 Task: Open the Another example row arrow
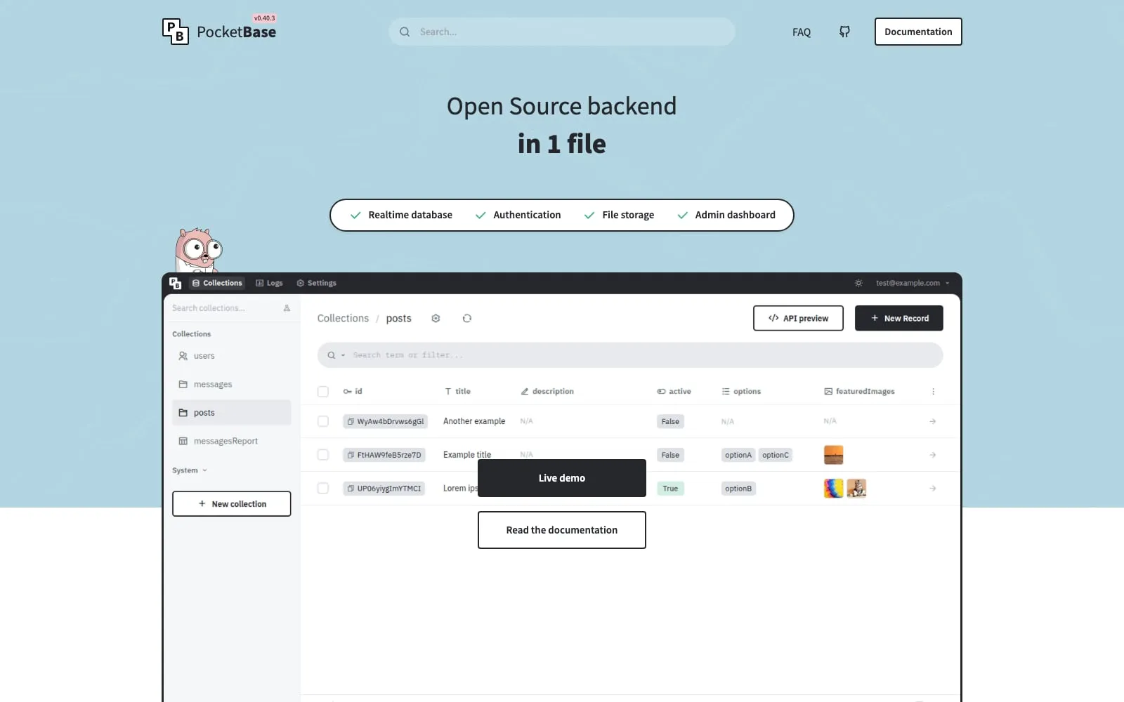click(x=933, y=421)
